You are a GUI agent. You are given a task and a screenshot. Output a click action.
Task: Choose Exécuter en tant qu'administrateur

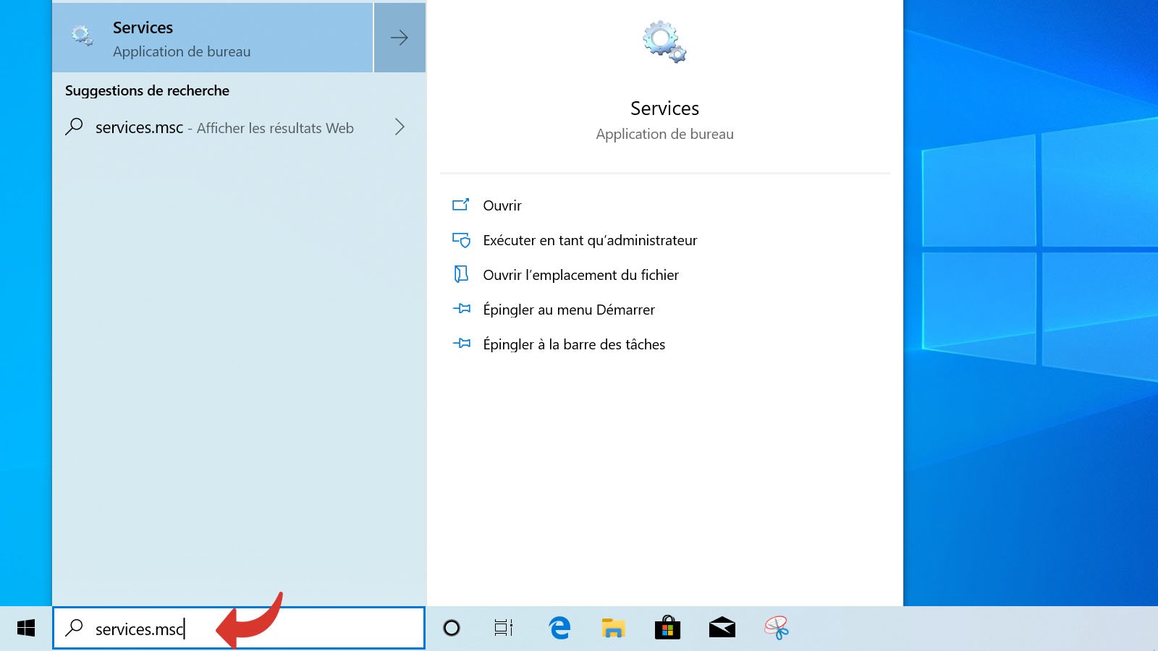(590, 240)
